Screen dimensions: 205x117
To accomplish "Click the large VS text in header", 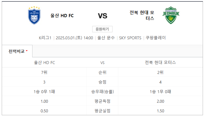I will [103, 16].
